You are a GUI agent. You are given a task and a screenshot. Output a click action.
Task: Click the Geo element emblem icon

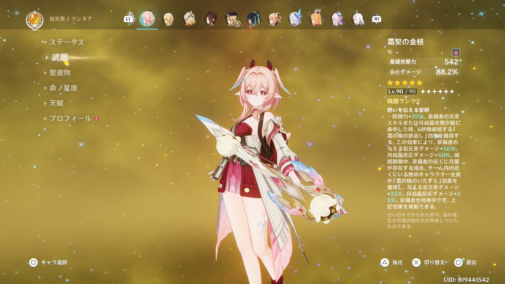tap(34, 19)
